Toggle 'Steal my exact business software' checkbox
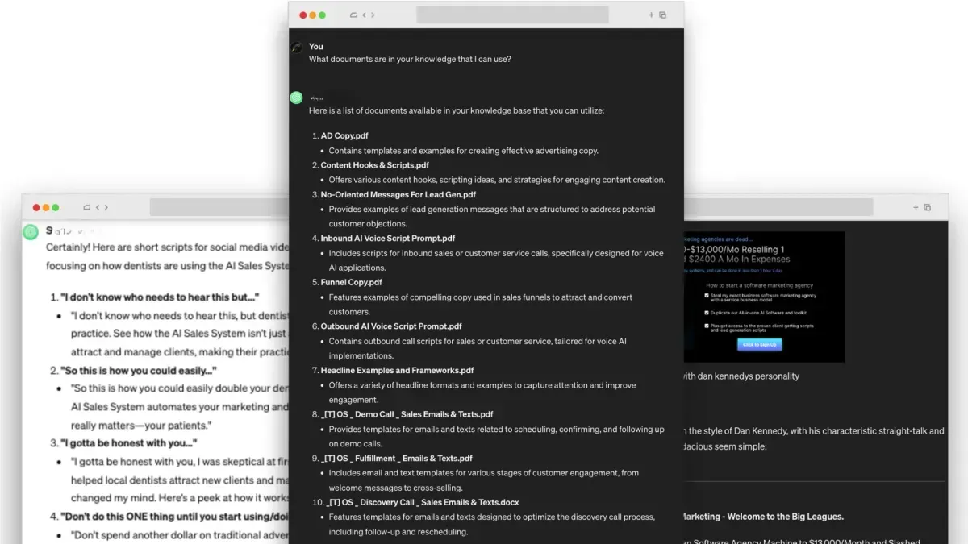The height and width of the screenshot is (544, 968). (707, 296)
